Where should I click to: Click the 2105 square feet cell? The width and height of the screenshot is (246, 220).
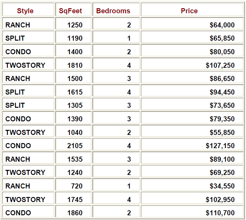click(x=75, y=146)
